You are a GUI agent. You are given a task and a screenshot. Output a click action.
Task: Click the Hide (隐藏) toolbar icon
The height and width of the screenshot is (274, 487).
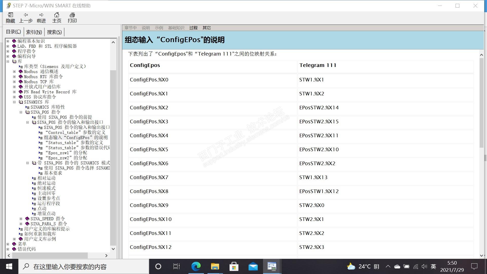pos(10,15)
